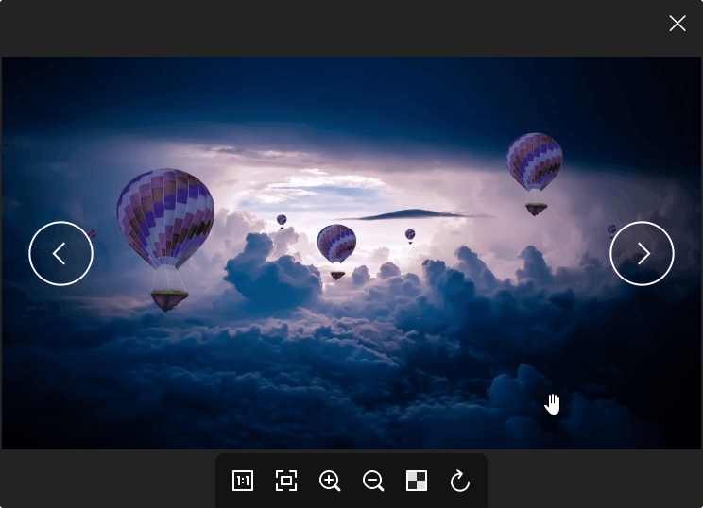This screenshot has width=703, height=508.
Task: Zoom in on the image
Action: pos(330,481)
